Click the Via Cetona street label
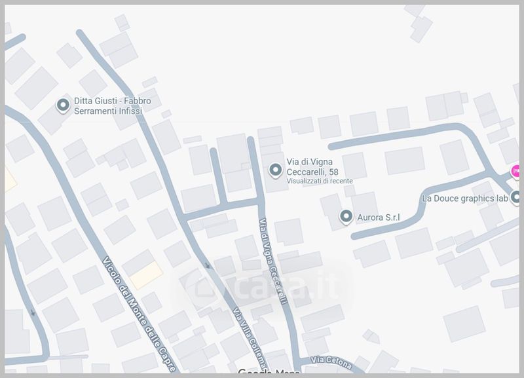 pyautogui.click(x=331, y=362)
